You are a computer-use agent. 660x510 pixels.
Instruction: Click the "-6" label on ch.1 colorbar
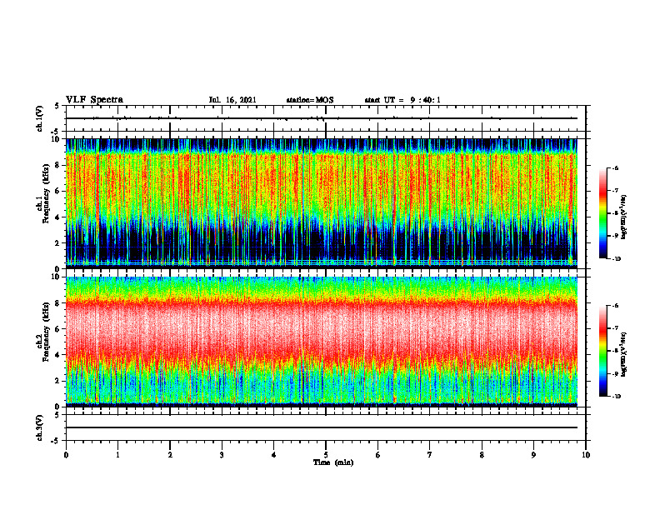(x=615, y=168)
